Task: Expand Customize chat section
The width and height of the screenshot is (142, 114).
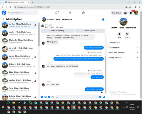Action: click(123, 43)
